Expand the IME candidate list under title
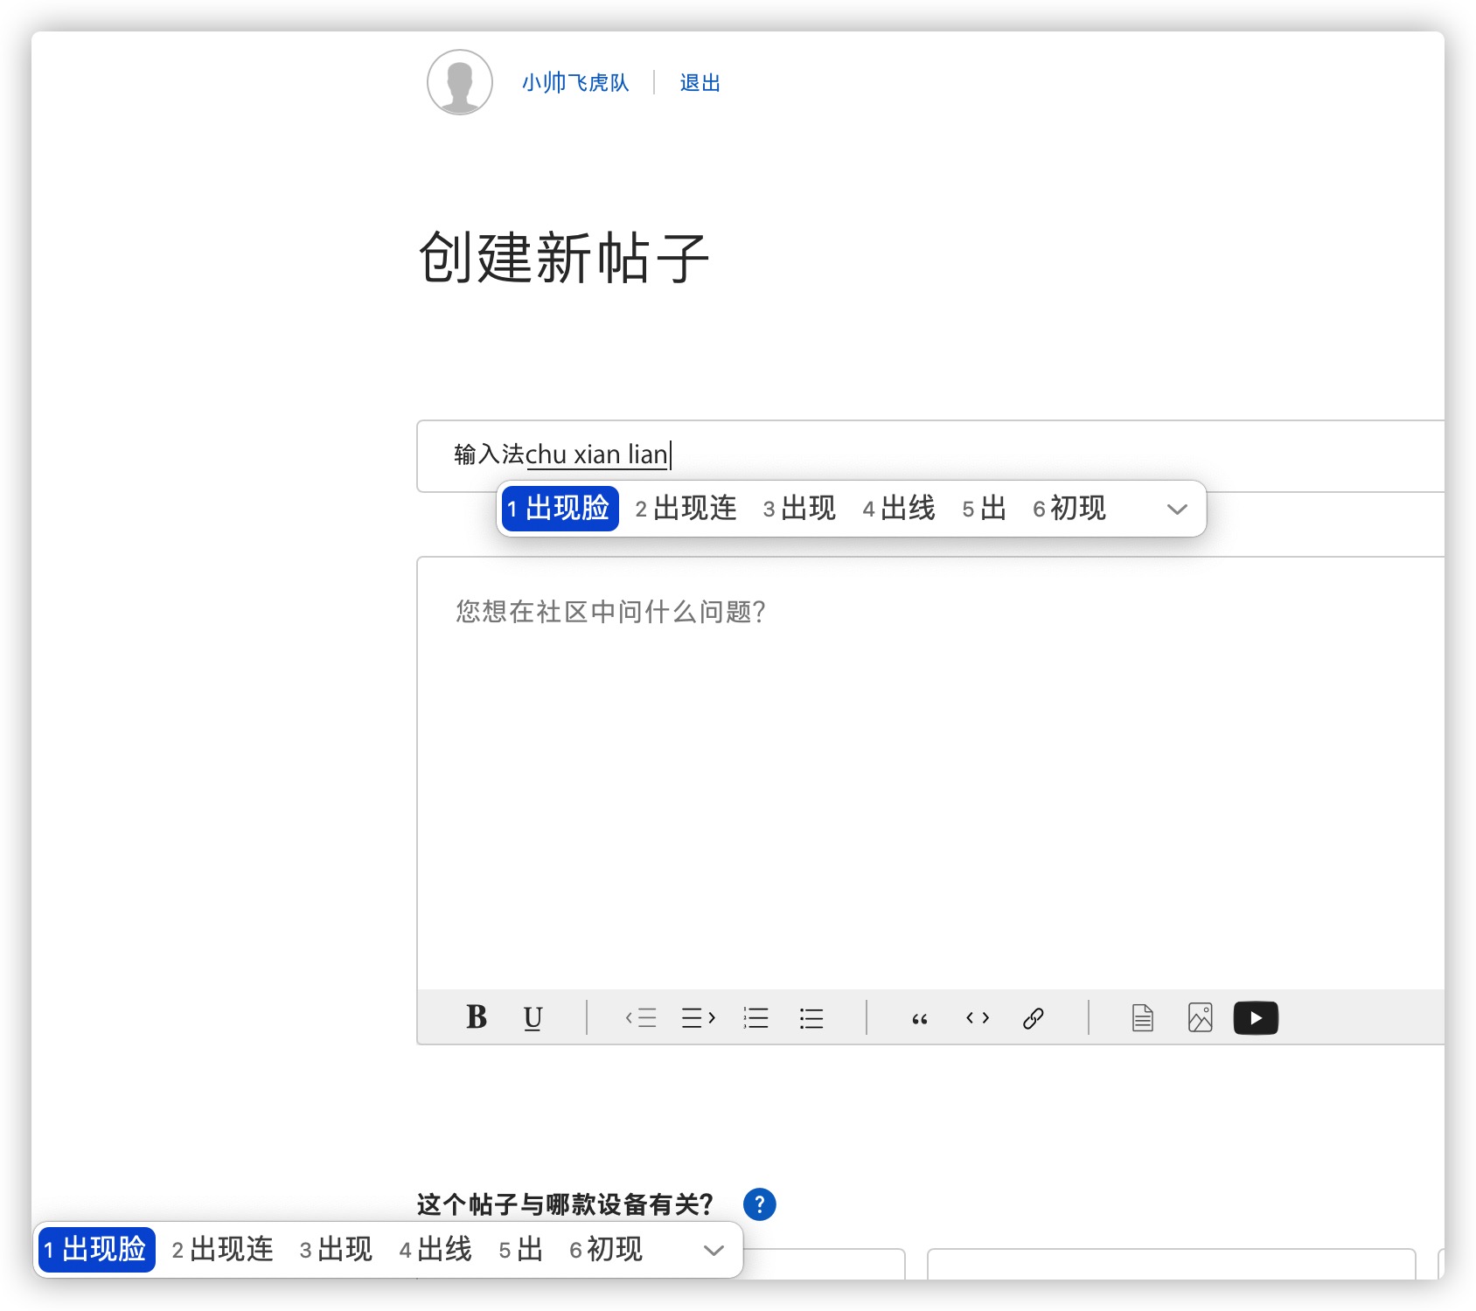 1177,509
